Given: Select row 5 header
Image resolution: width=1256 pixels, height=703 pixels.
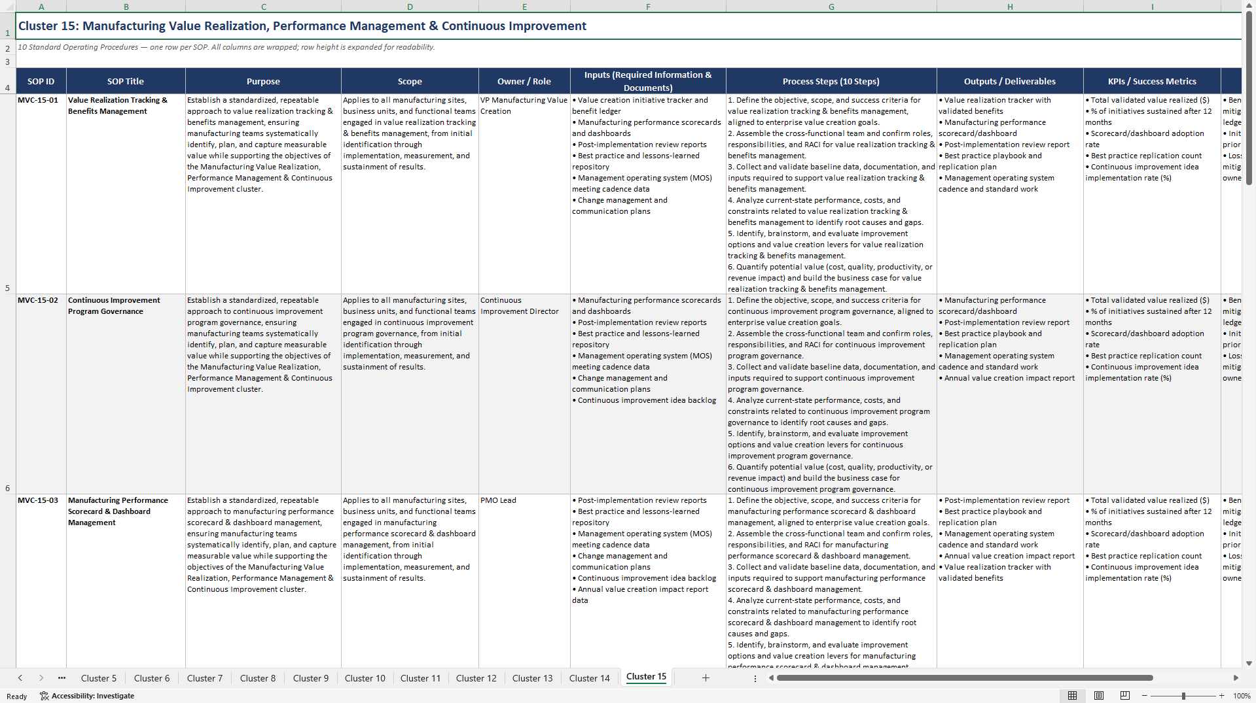Looking at the screenshot, I should [x=8, y=194].
